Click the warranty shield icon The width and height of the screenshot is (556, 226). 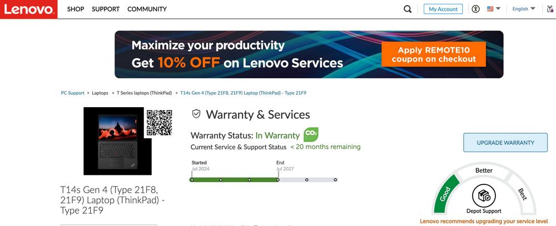click(196, 114)
